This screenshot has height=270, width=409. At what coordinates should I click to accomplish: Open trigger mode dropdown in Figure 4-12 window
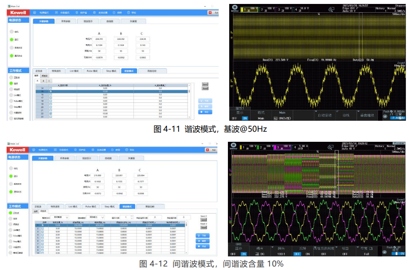59,217
